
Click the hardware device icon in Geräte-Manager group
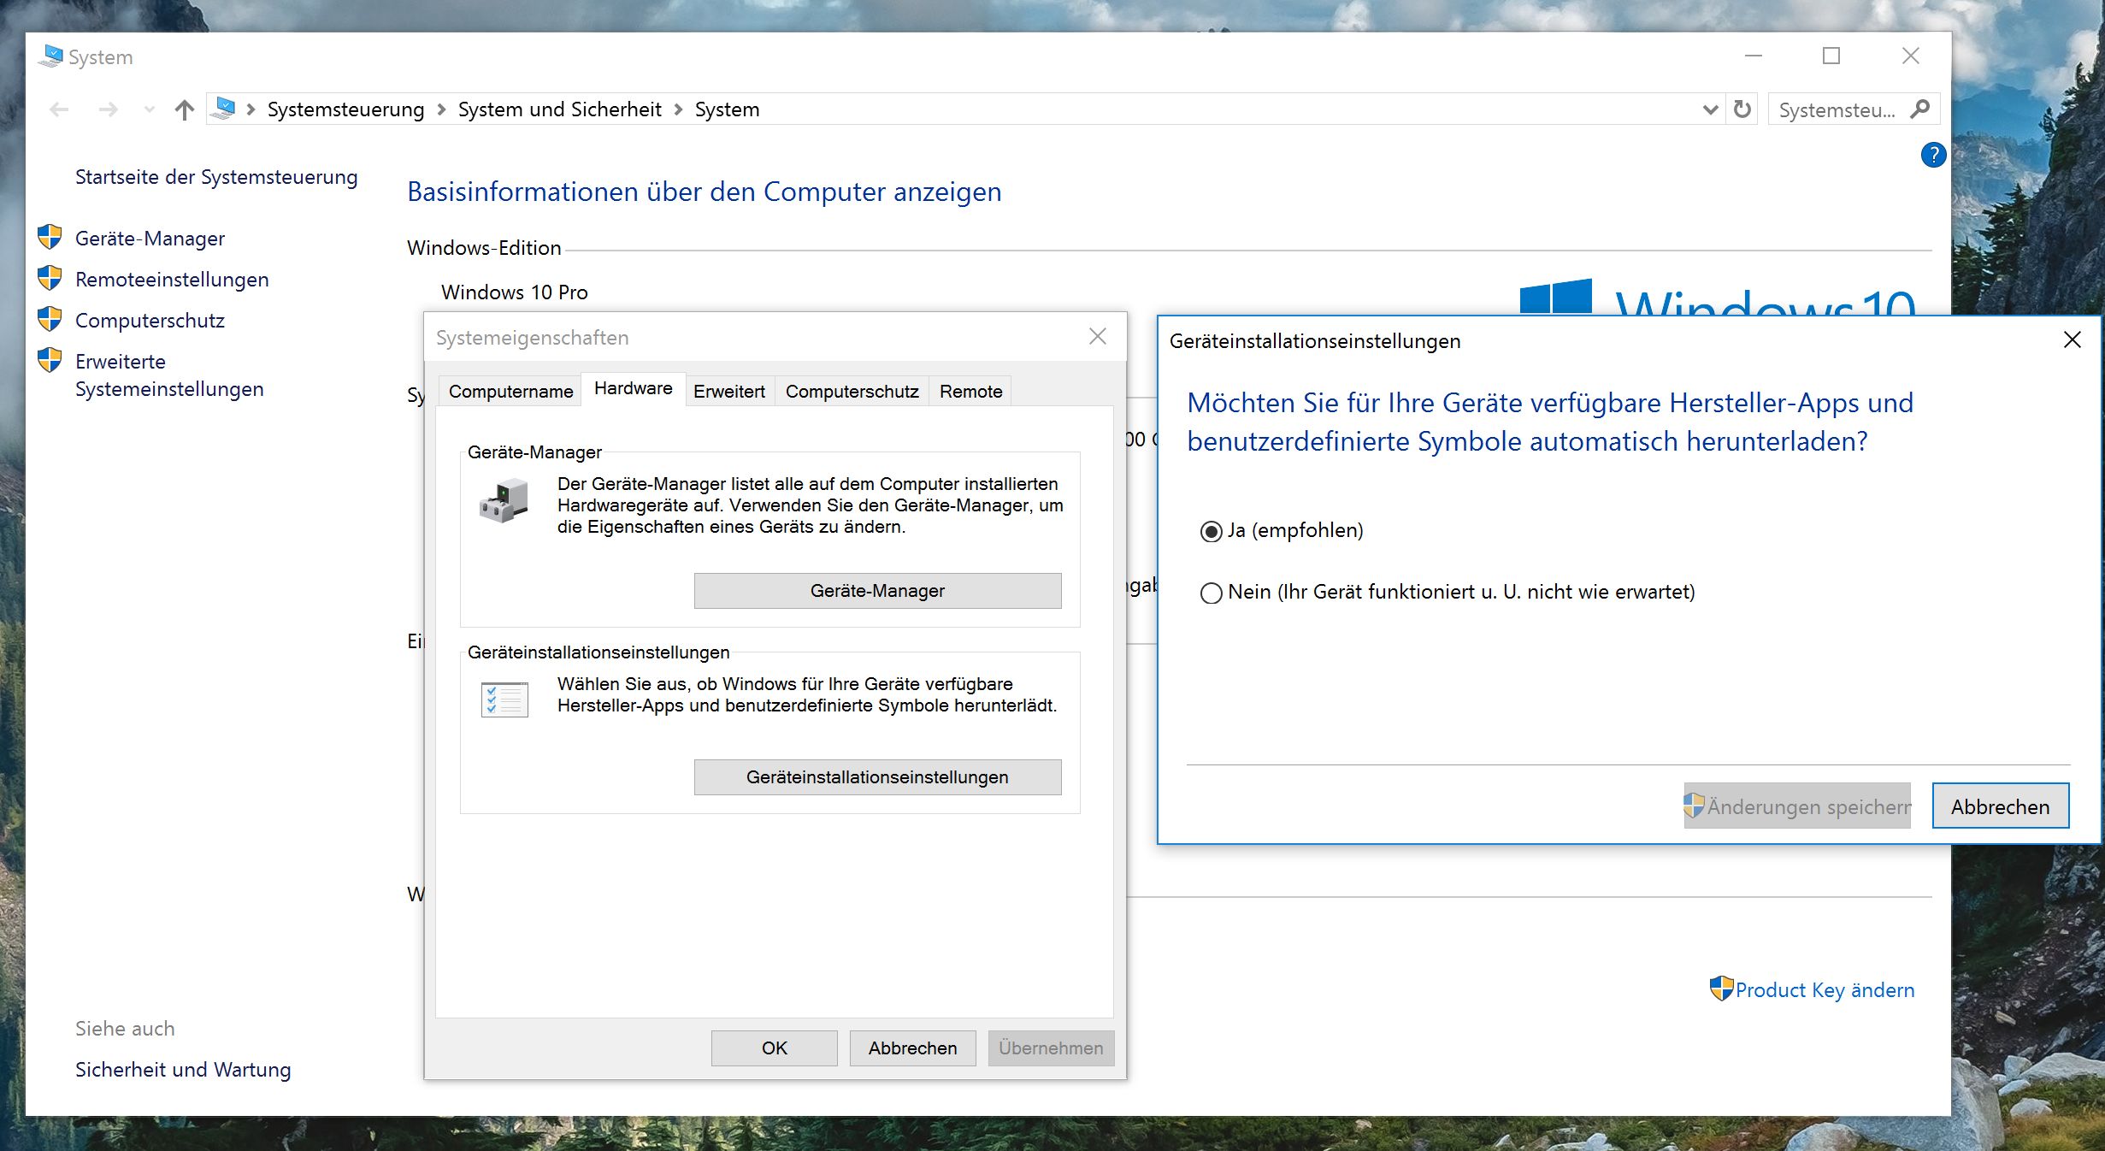click(504, 501)
